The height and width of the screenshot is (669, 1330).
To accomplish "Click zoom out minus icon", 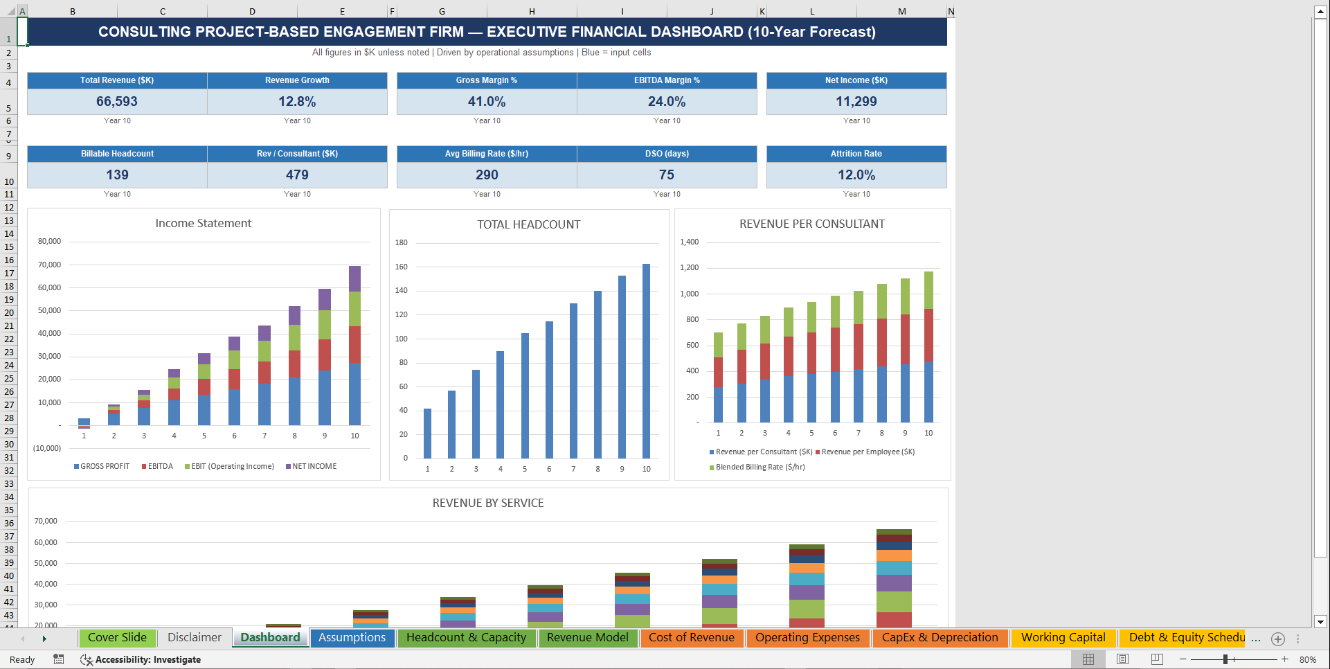I will 1183,659.
